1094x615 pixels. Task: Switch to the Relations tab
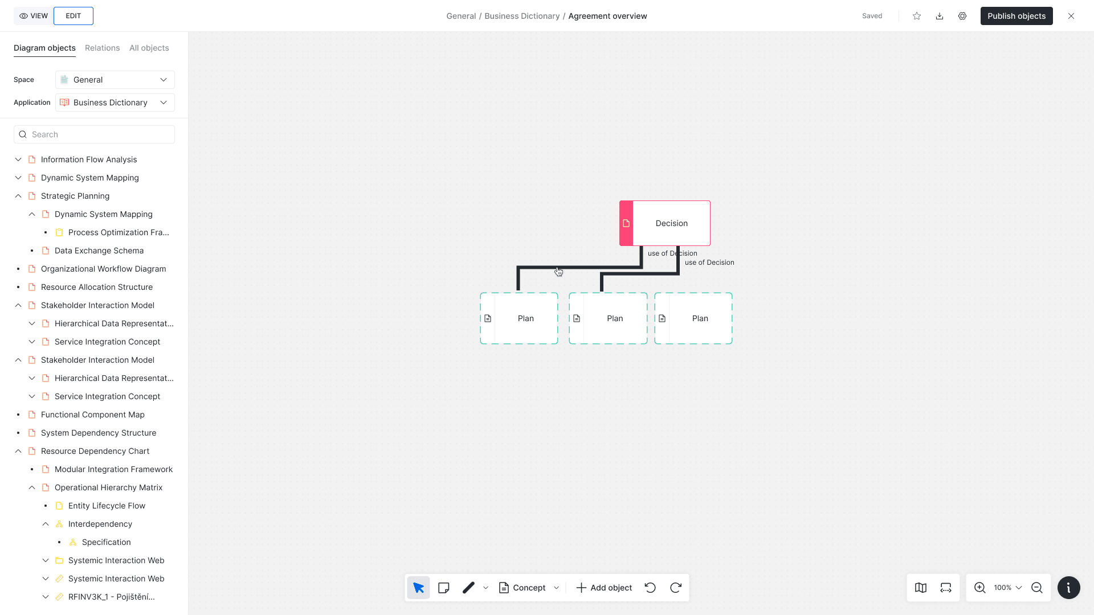103,48
